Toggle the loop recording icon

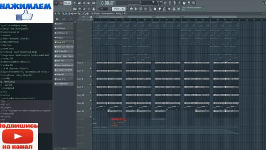click(x=94, y=3)
